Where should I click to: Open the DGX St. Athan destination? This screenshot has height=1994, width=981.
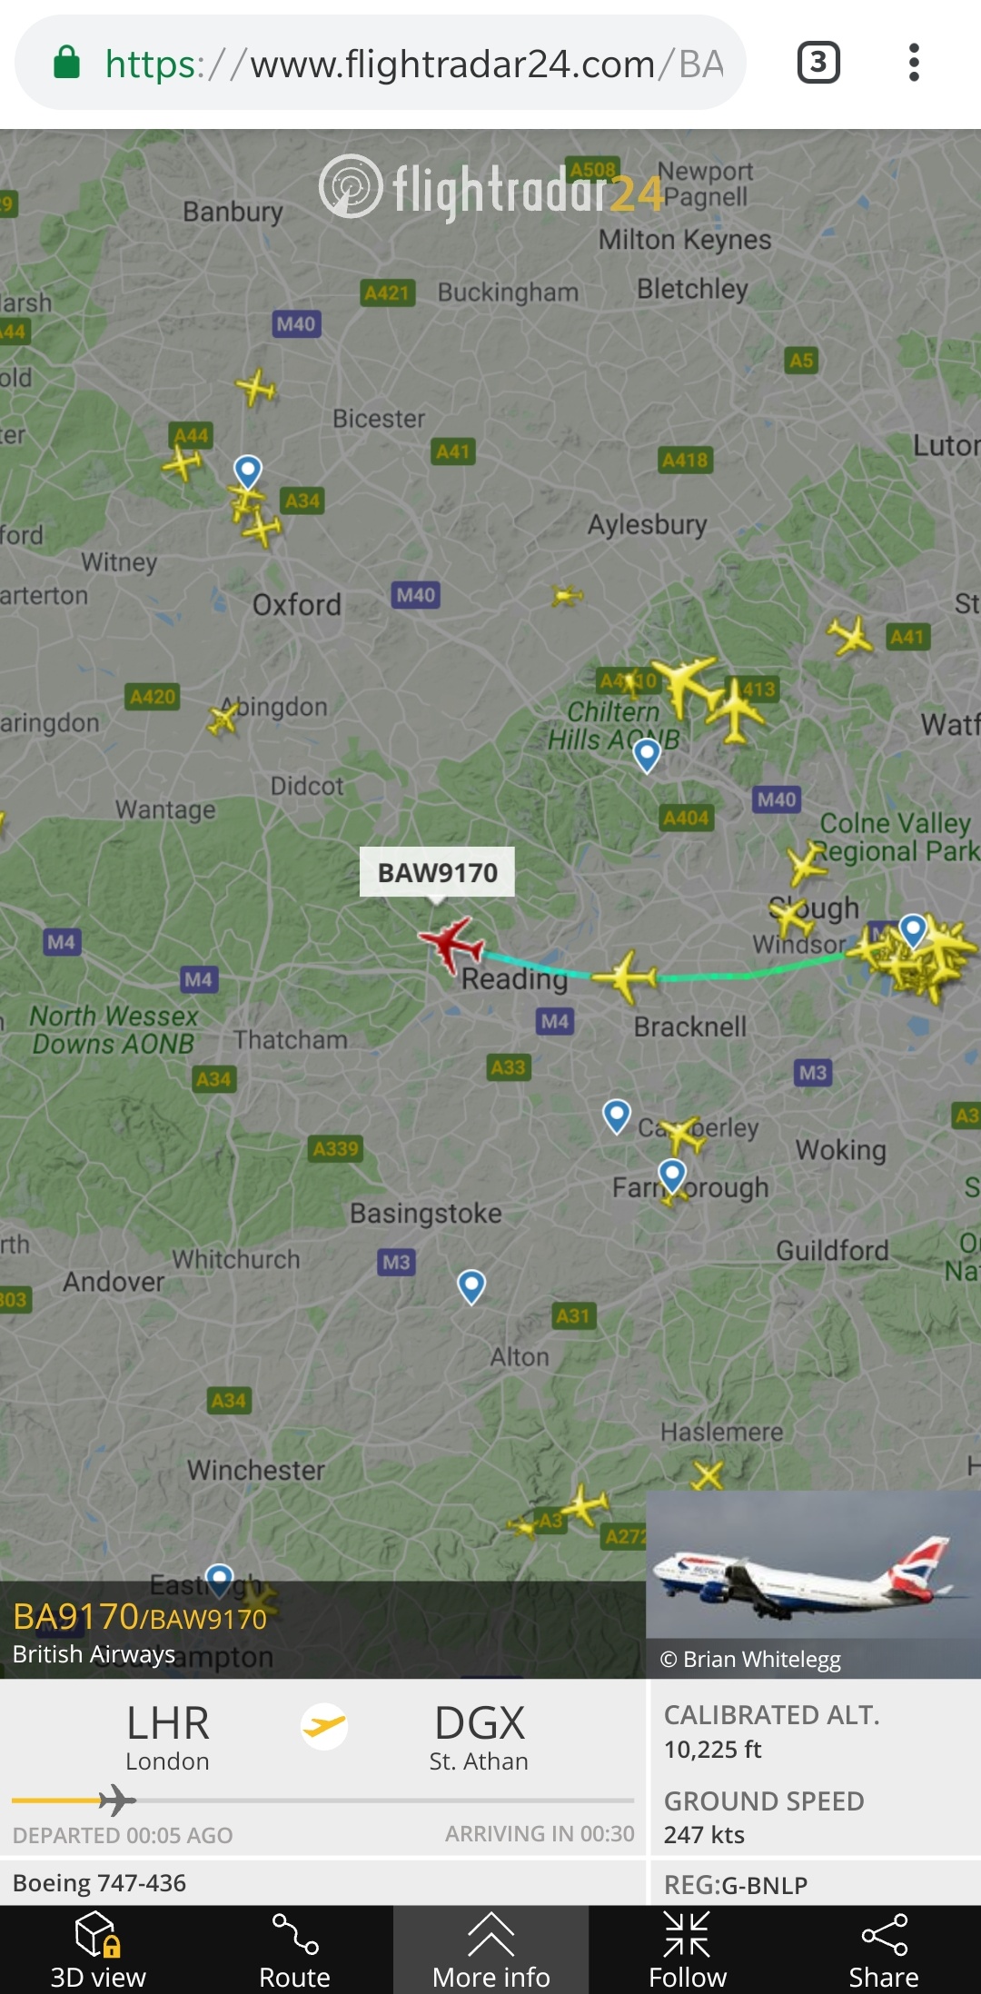pos(479,1737)
